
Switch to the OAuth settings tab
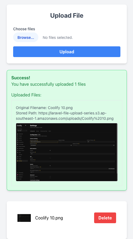[x=50, y=131]
